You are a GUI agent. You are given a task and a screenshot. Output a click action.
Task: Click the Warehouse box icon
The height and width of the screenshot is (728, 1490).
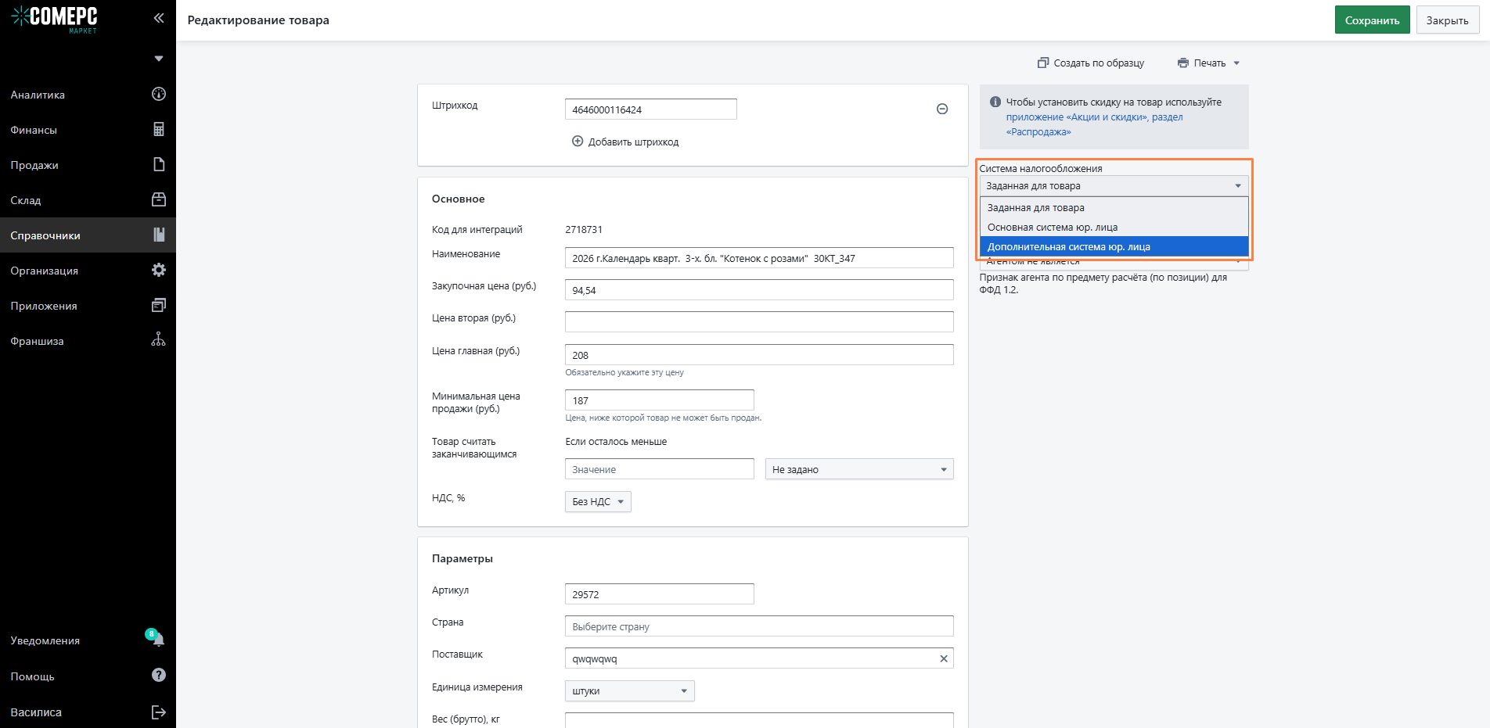(159, 200)
